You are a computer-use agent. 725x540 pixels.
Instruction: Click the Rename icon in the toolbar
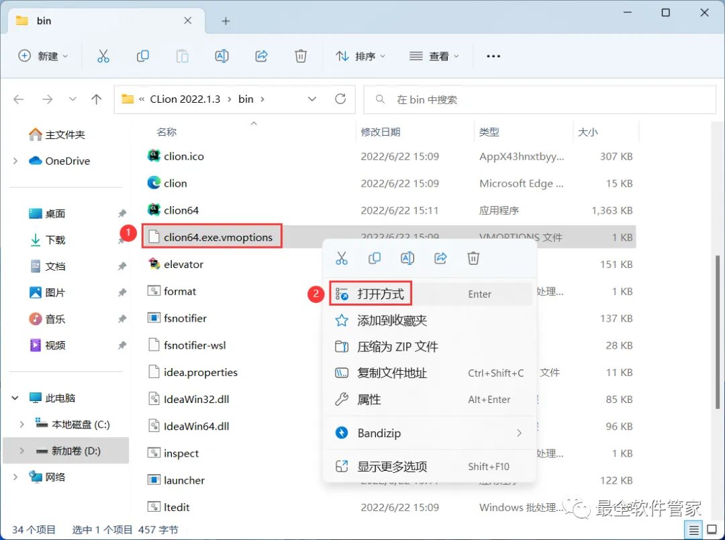tap(222, 56)
